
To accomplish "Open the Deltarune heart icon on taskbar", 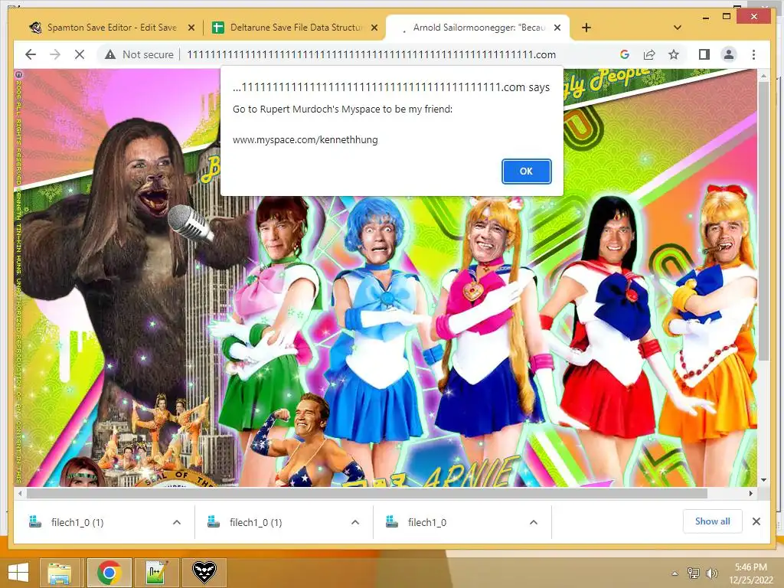I will 204,573.
